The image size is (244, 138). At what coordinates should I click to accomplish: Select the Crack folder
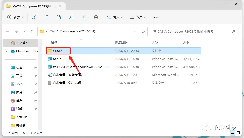coord(123,51)
